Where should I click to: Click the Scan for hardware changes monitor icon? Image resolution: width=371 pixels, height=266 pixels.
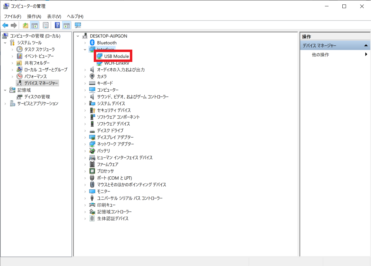point(78,26)
